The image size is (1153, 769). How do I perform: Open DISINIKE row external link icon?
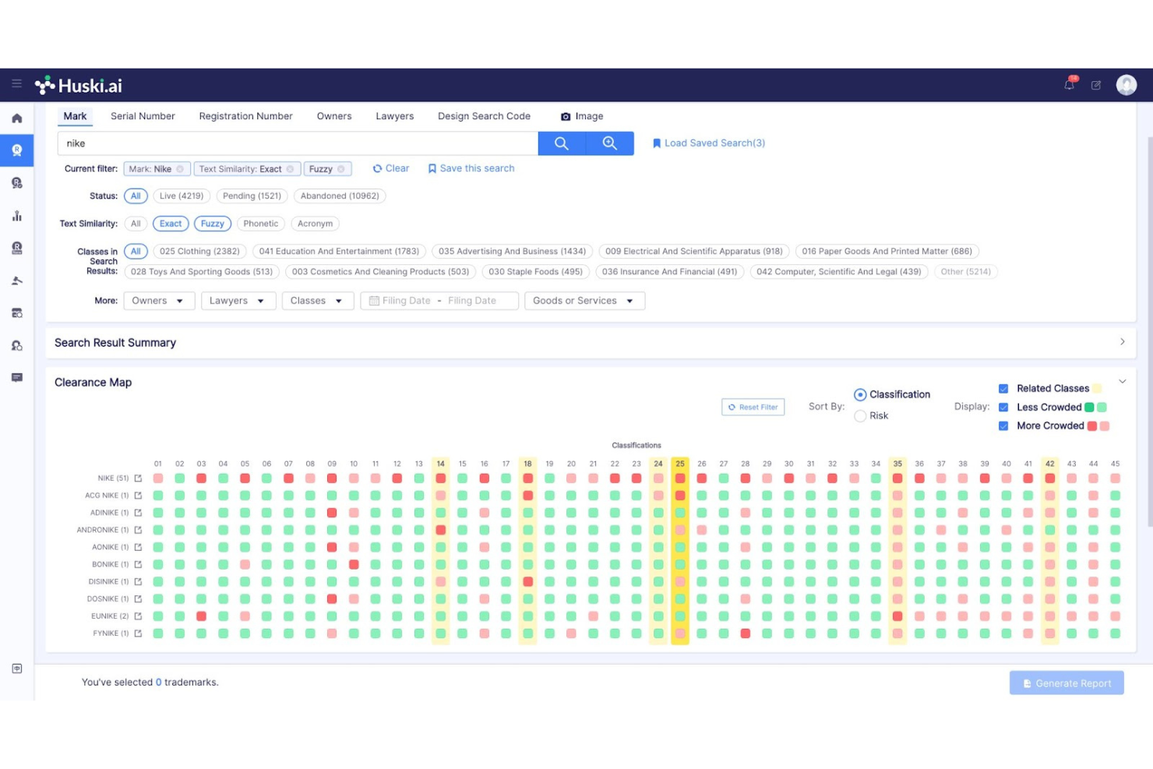(x=138, y=582)
